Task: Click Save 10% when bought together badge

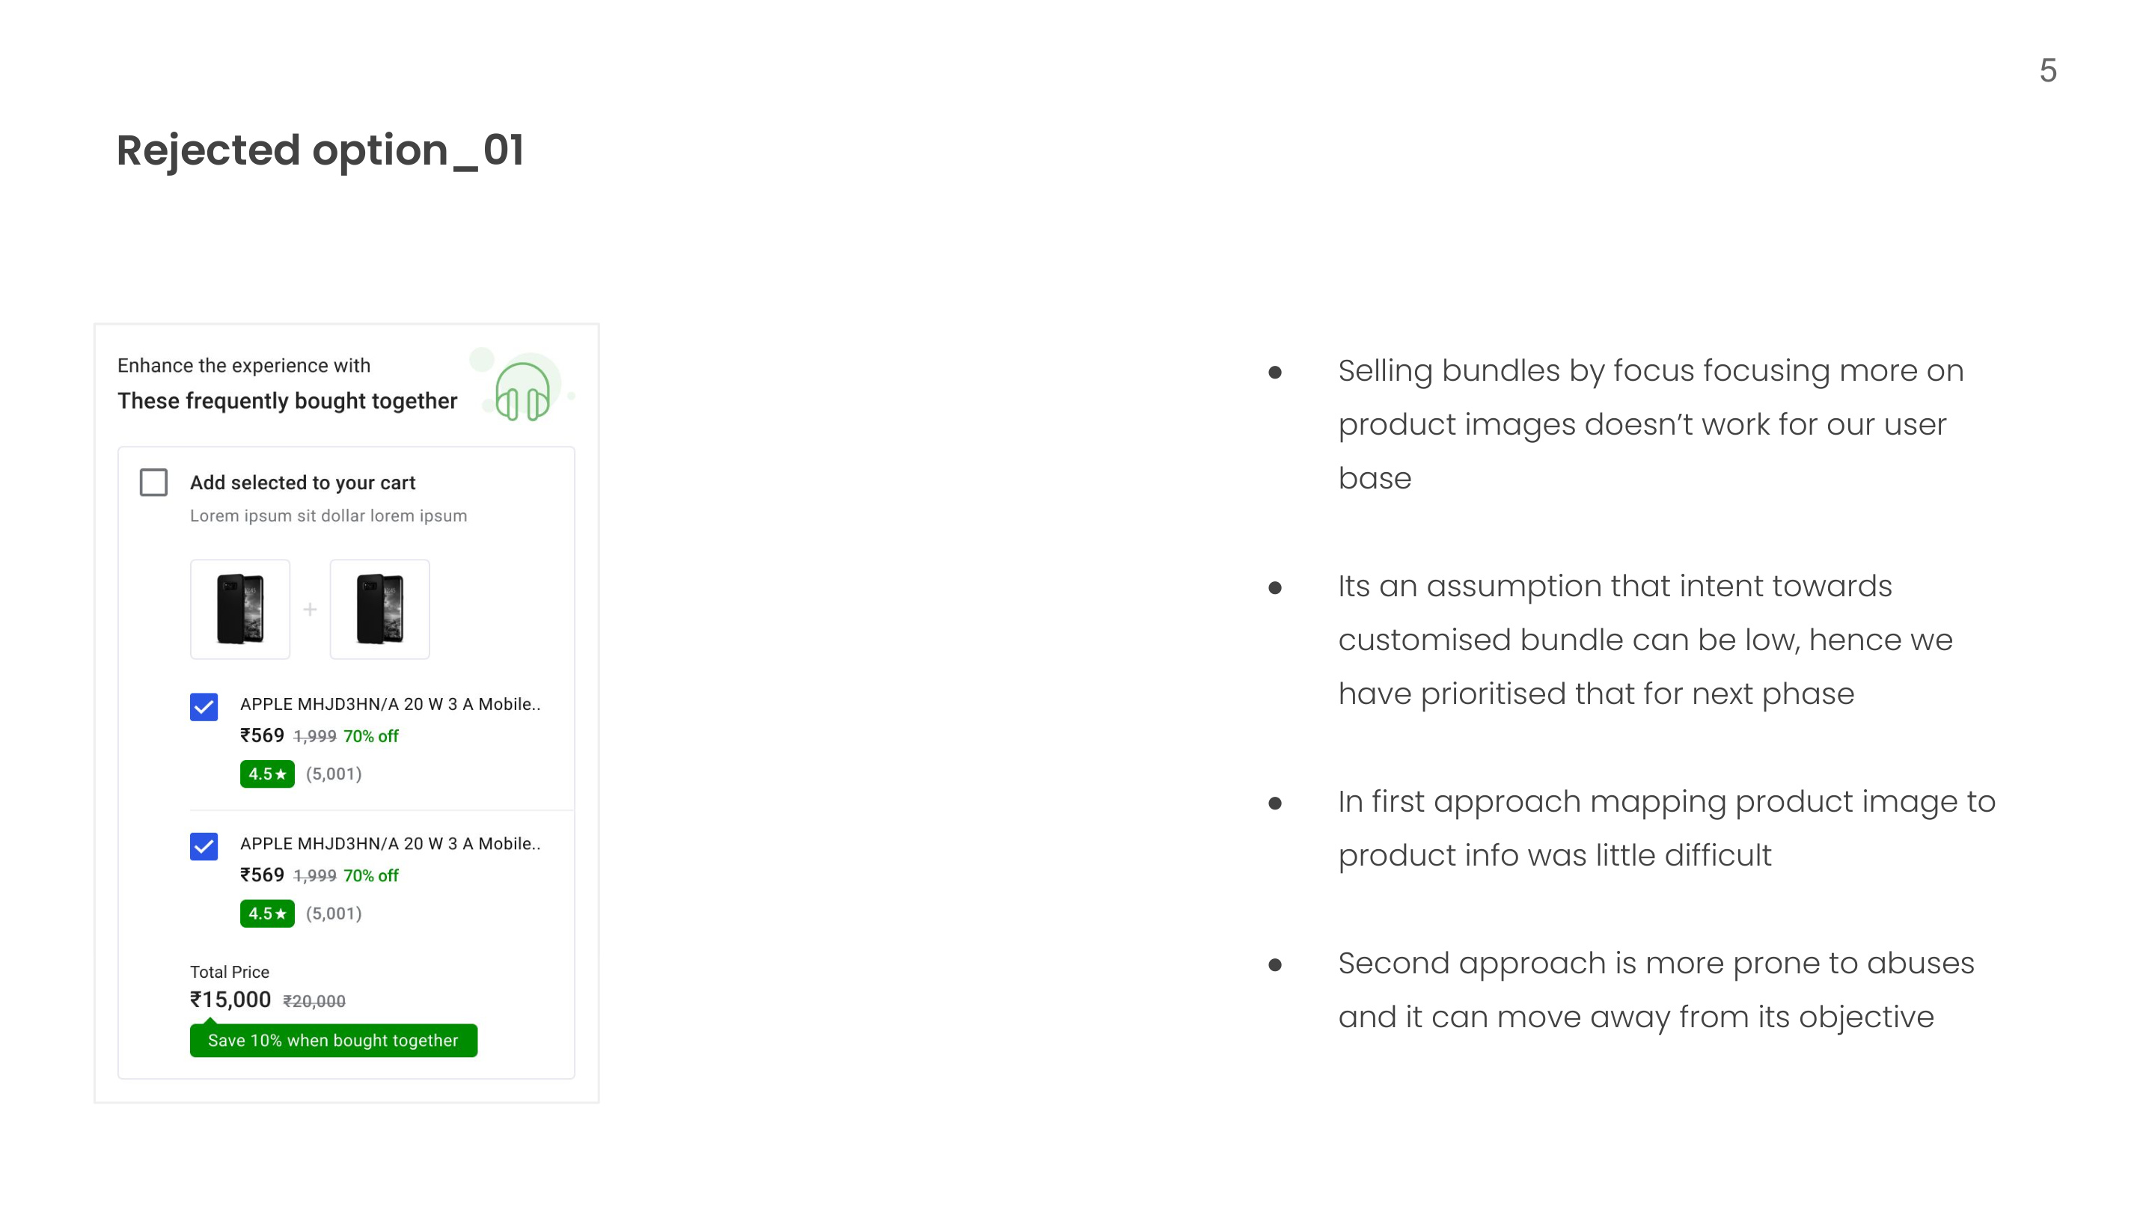Action: click(333, 1040)
